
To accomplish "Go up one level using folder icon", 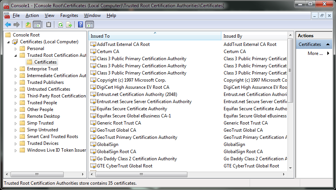I will click(28, 25).
